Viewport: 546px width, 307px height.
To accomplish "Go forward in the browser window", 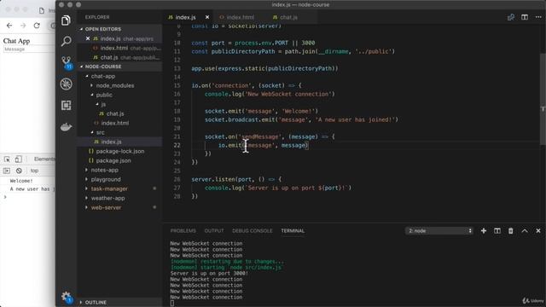I will pos(23,26).
